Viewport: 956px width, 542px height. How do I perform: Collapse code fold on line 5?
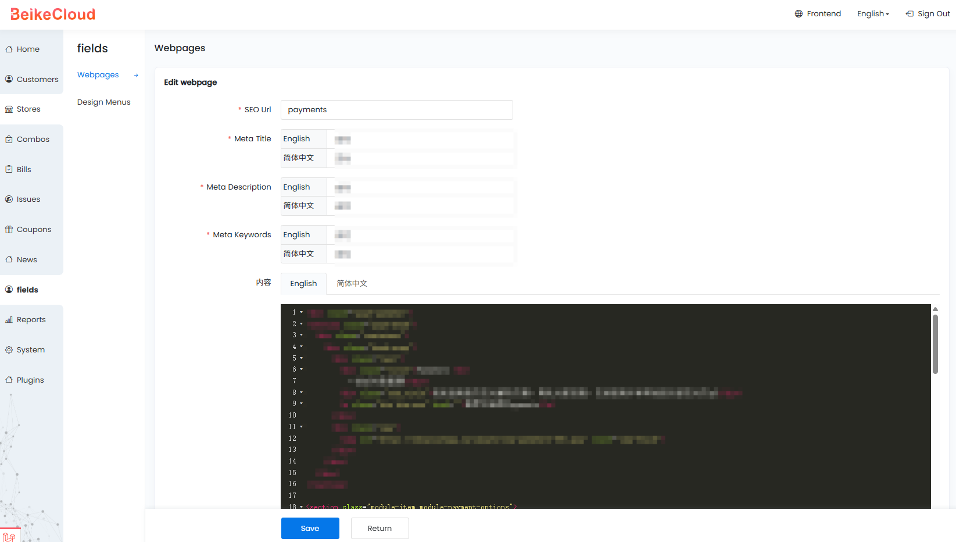point(301,358)
